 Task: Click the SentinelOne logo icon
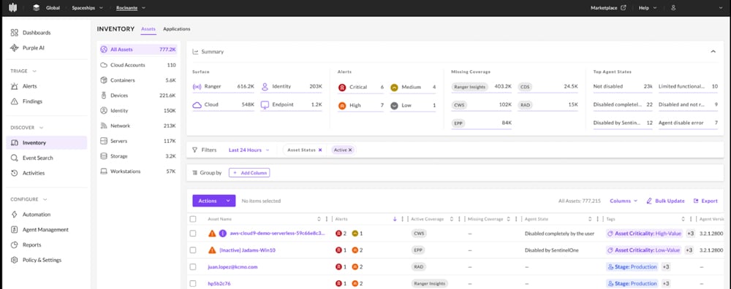[x=13, y=7]
